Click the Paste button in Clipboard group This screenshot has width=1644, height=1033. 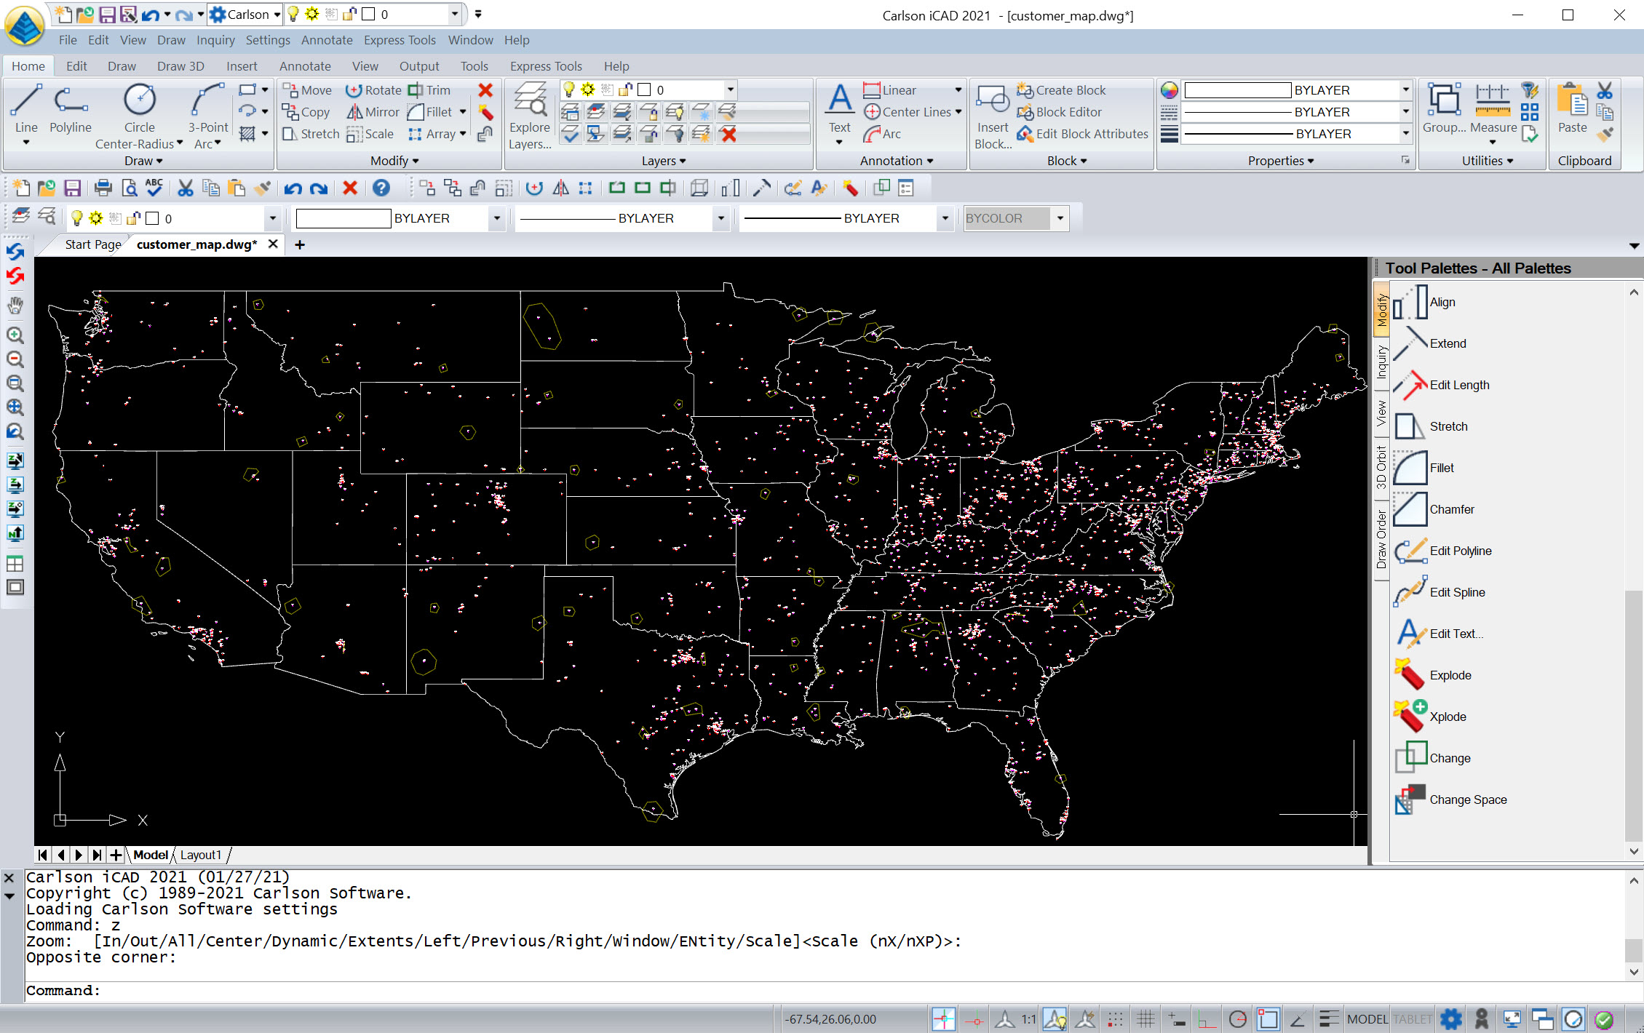[x=1571, y=109]
